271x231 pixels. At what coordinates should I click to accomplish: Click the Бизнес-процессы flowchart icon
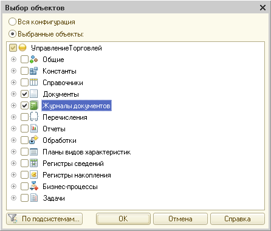pos(33,187)
